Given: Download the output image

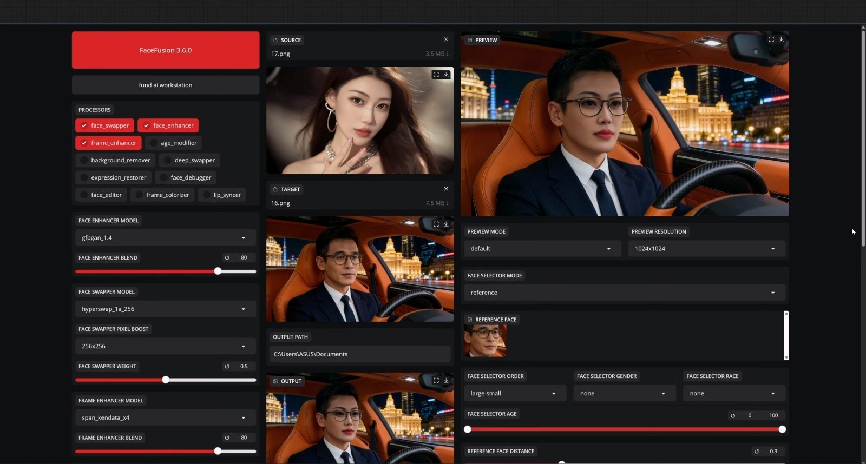Looking at the screenshot, I should pos(446,381).
